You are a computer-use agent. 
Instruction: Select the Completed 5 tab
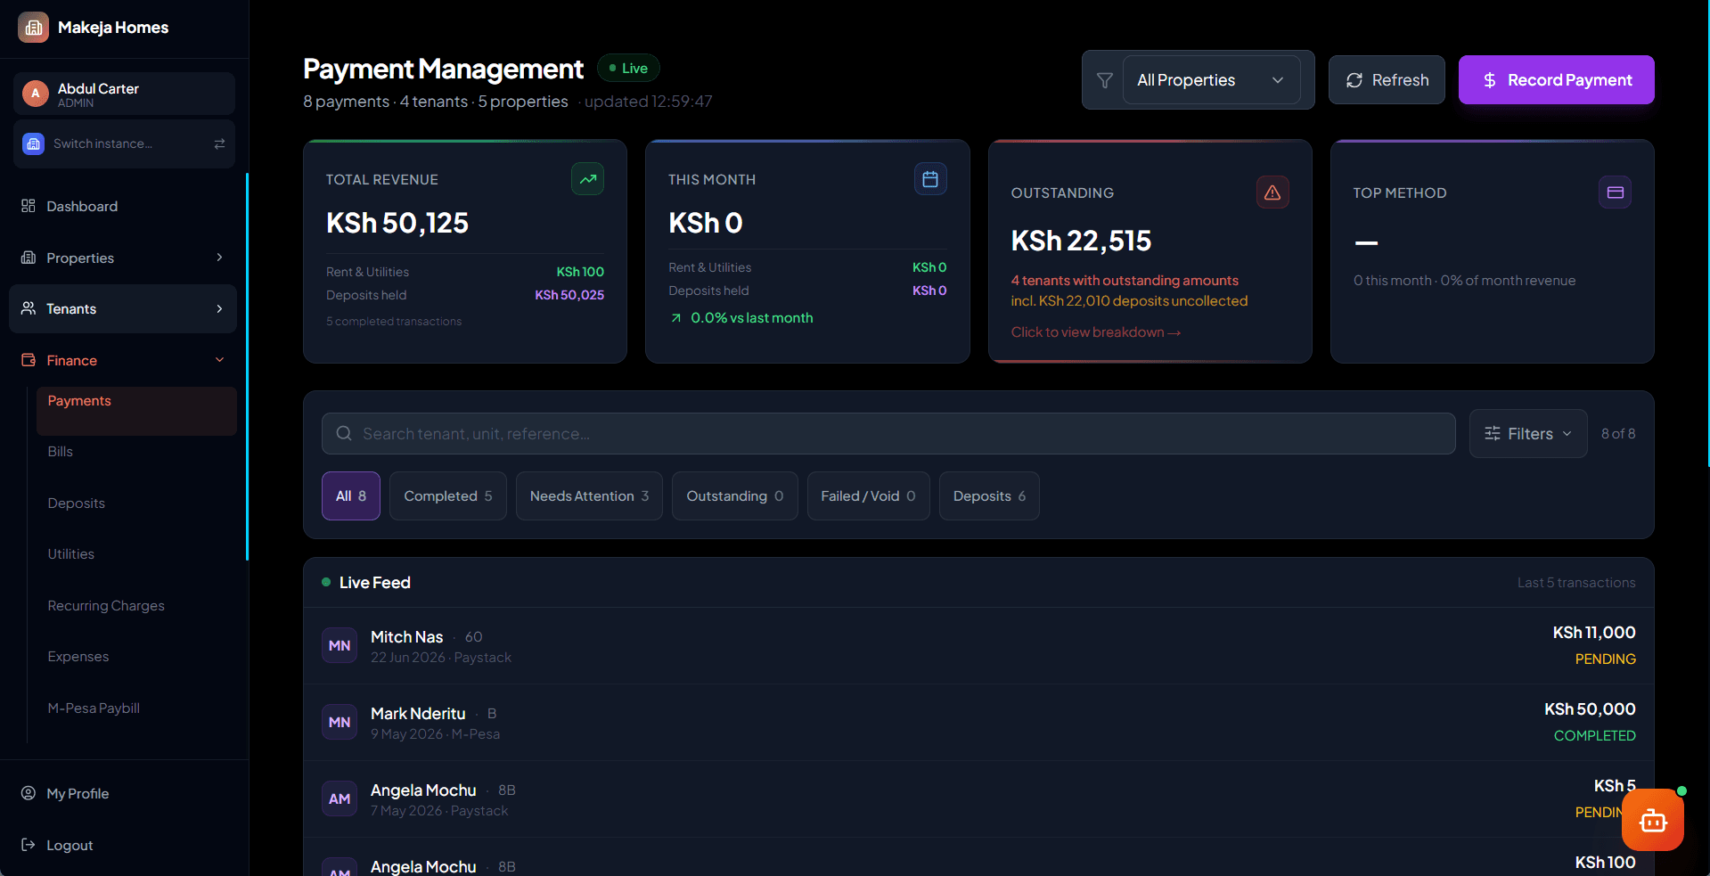pos(448,496)
